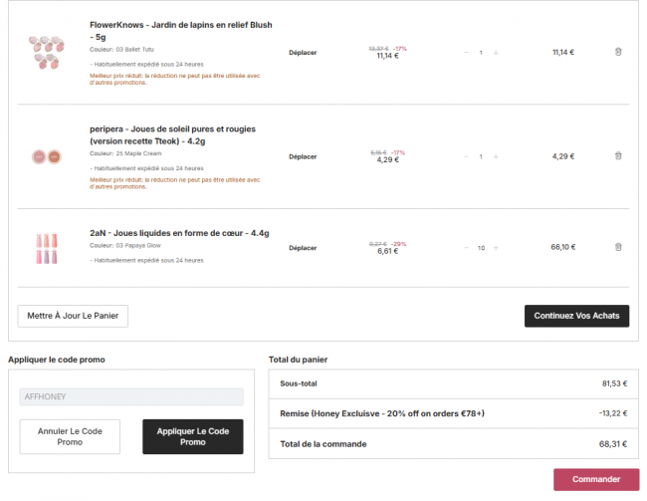Click Déplacer for peripera blush
Screen dimensions: 647x501
303,156
